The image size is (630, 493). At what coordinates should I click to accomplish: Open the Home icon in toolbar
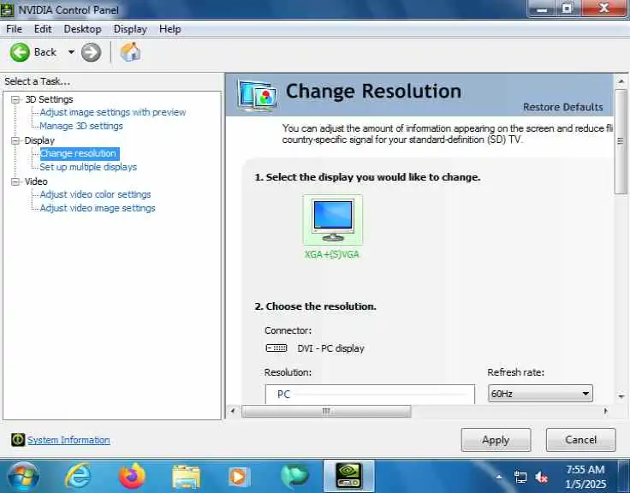pyautogui.click(x=130, y=52)
